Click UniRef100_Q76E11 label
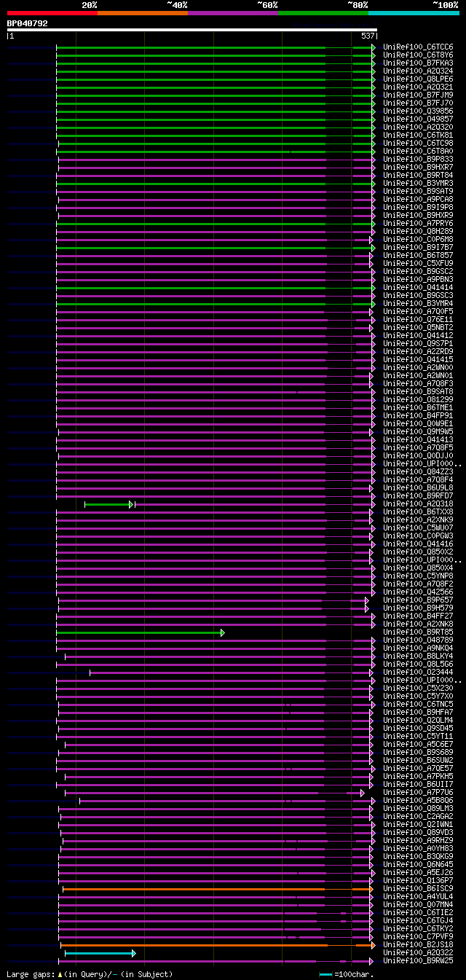This screenshot has height=980, width=466. tap(418, 320)
